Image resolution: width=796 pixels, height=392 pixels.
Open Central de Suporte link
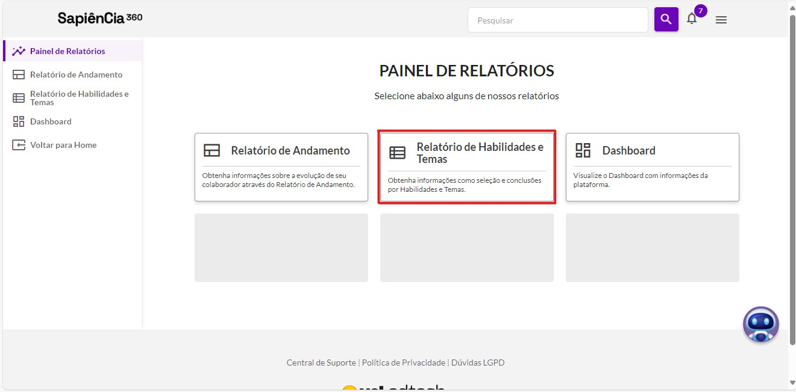321,363
